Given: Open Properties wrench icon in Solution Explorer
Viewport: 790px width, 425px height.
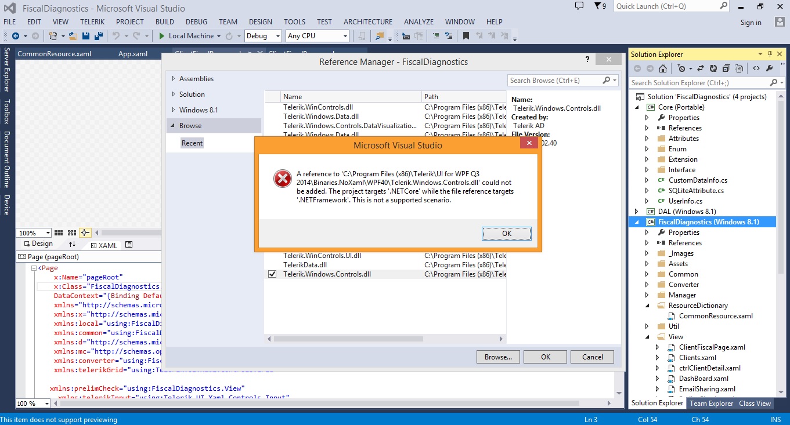Looking at the screenshot, I should [x=769, y=68].
